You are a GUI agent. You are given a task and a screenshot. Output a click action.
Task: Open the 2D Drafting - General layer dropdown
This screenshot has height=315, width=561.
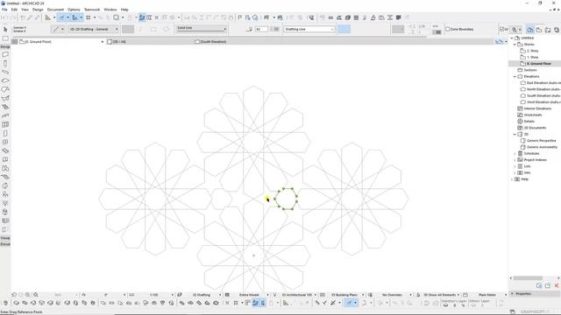click(x=94, y=29)
